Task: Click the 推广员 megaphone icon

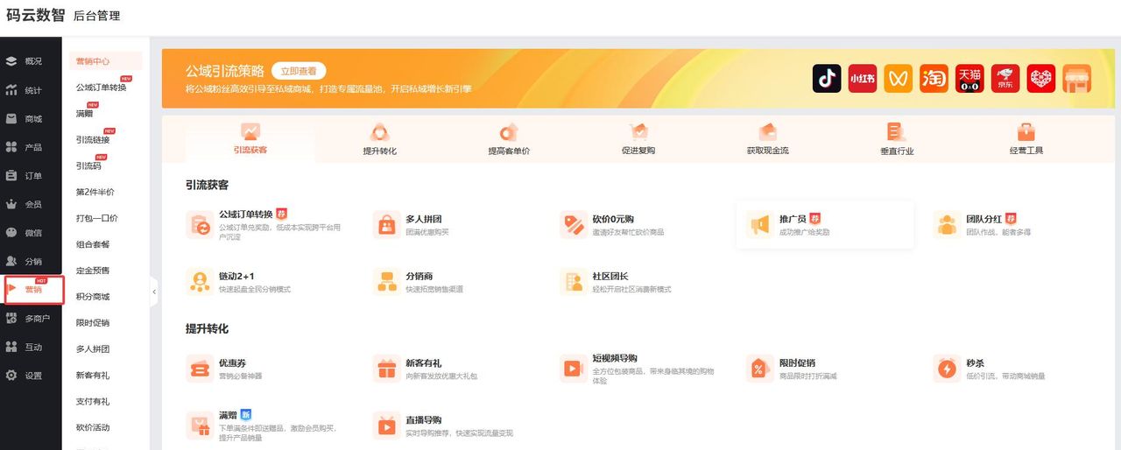Action: point(760,225)
